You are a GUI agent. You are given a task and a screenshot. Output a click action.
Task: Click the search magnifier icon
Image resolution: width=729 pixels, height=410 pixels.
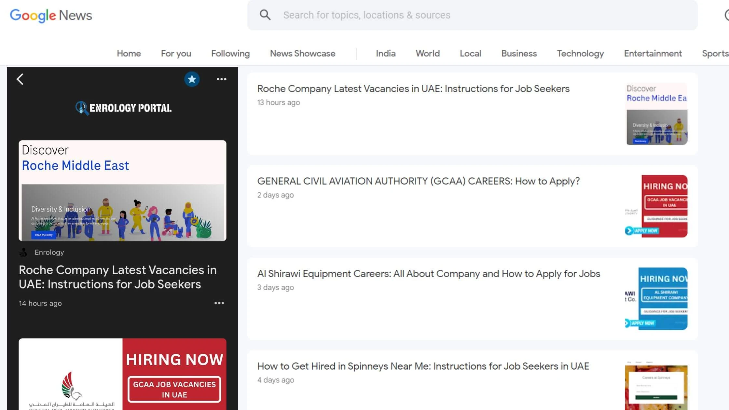tap(265, 15)
